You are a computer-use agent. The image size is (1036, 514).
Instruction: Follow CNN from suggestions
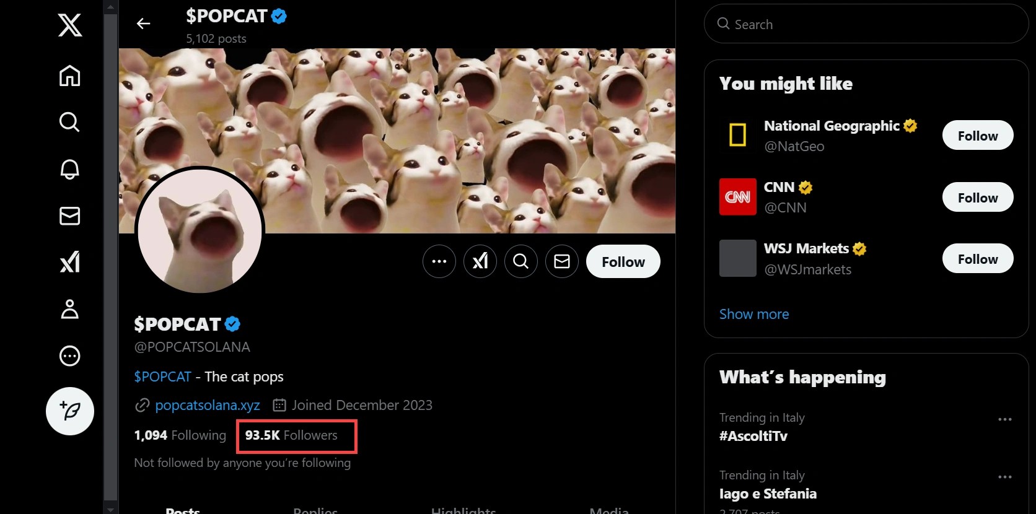[x=977, y=198]
